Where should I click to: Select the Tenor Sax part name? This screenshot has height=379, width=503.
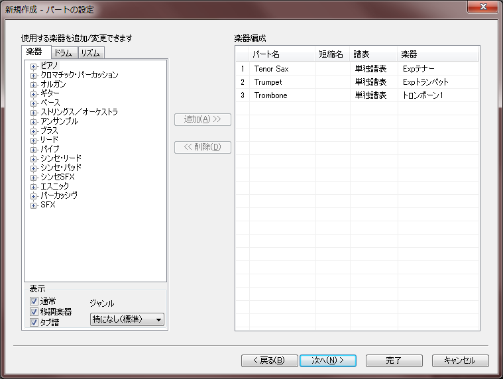click(x=272, y=69)
